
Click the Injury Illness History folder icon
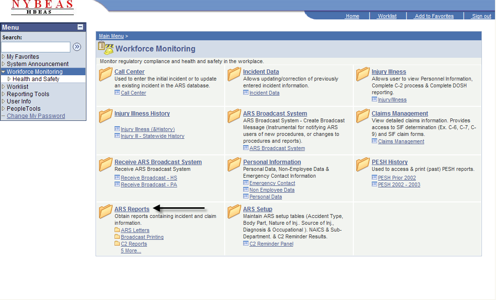106,116
